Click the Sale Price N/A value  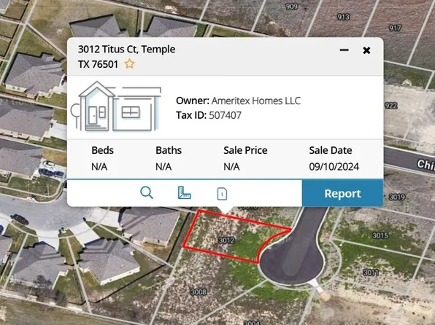pyautogui.click(x=231, y=167)
